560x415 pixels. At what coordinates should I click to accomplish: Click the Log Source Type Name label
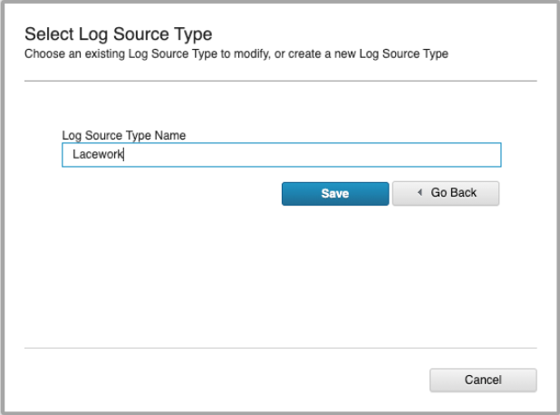click(123, 135)
